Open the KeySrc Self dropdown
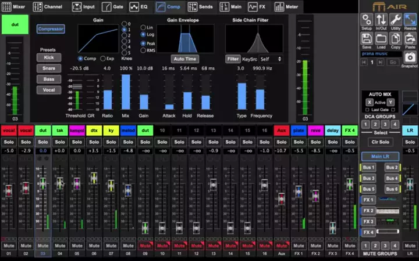This screenshot has height=261, width=419. 271,59
